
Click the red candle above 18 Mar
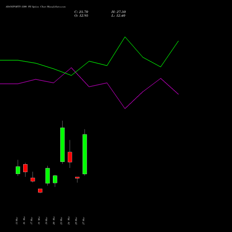[x=40, y=191]
